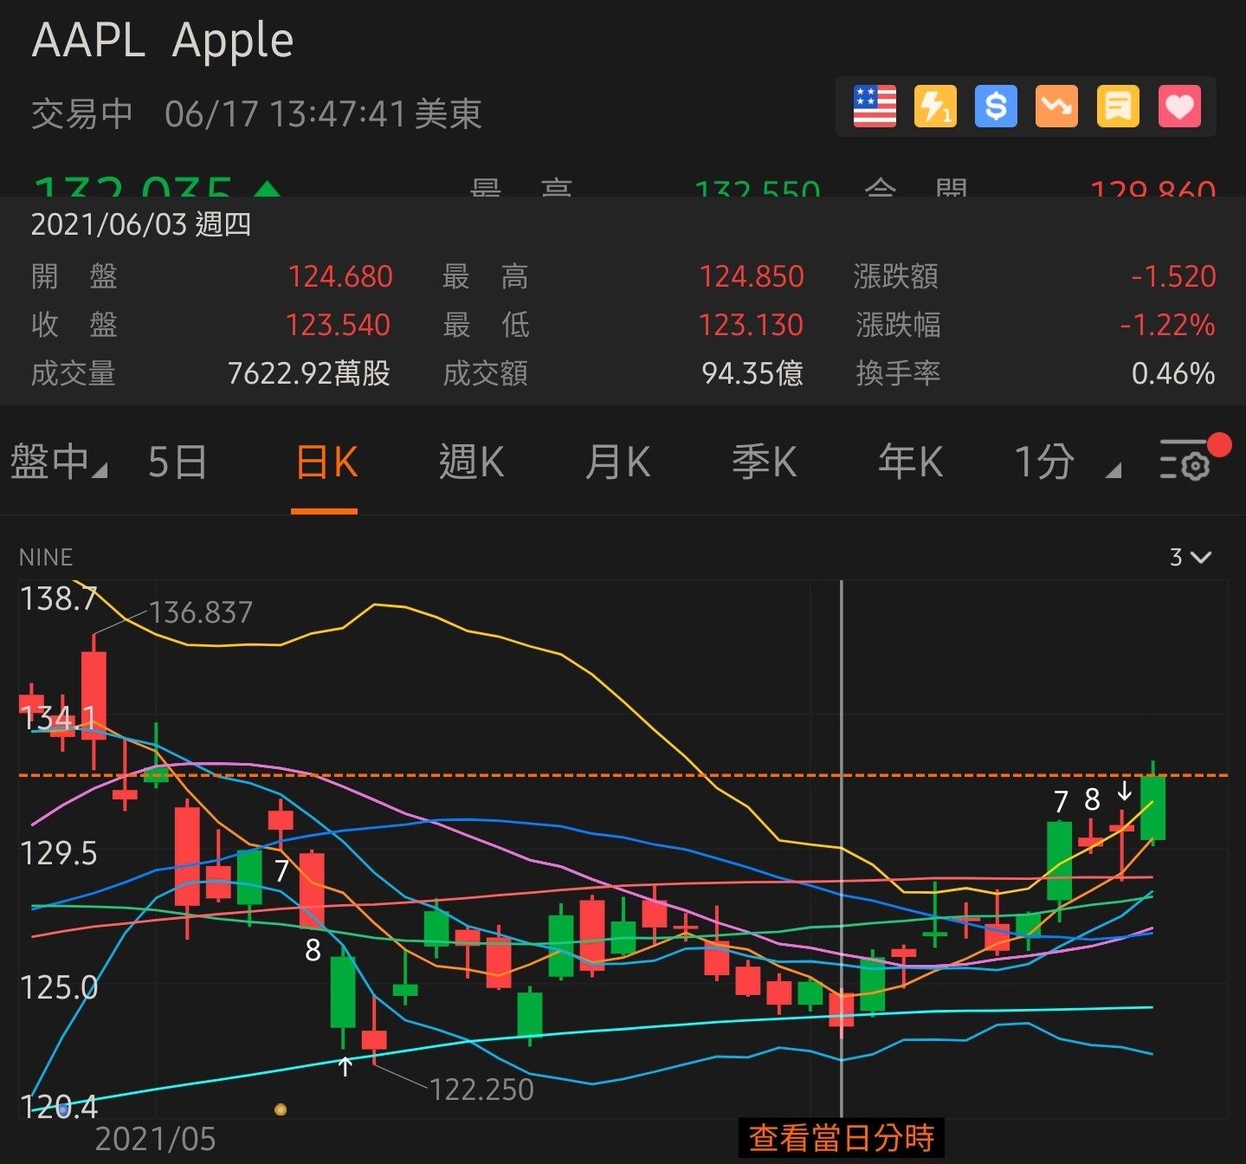Expand the 盤中 intraday dropdown

point(57,462)
